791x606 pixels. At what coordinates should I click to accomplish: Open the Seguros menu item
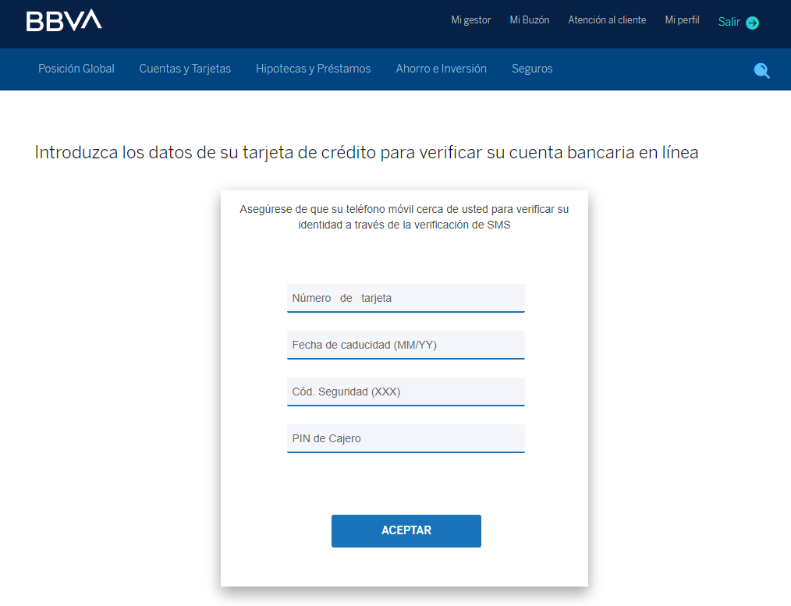pyautogui.click(x=532, y=69)
